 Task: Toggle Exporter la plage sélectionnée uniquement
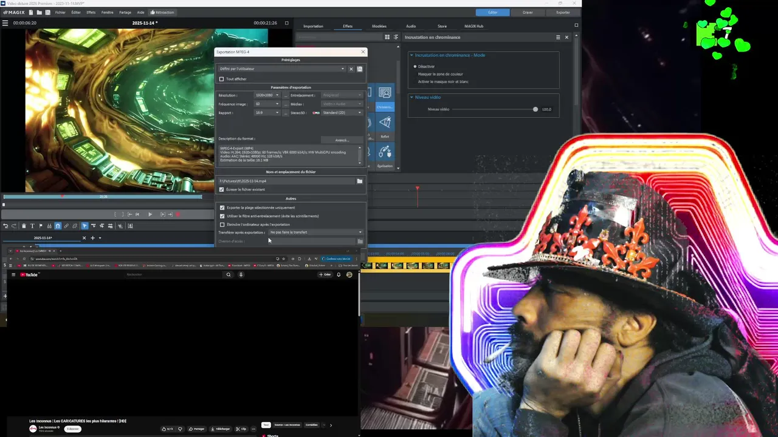pos(222,208)
